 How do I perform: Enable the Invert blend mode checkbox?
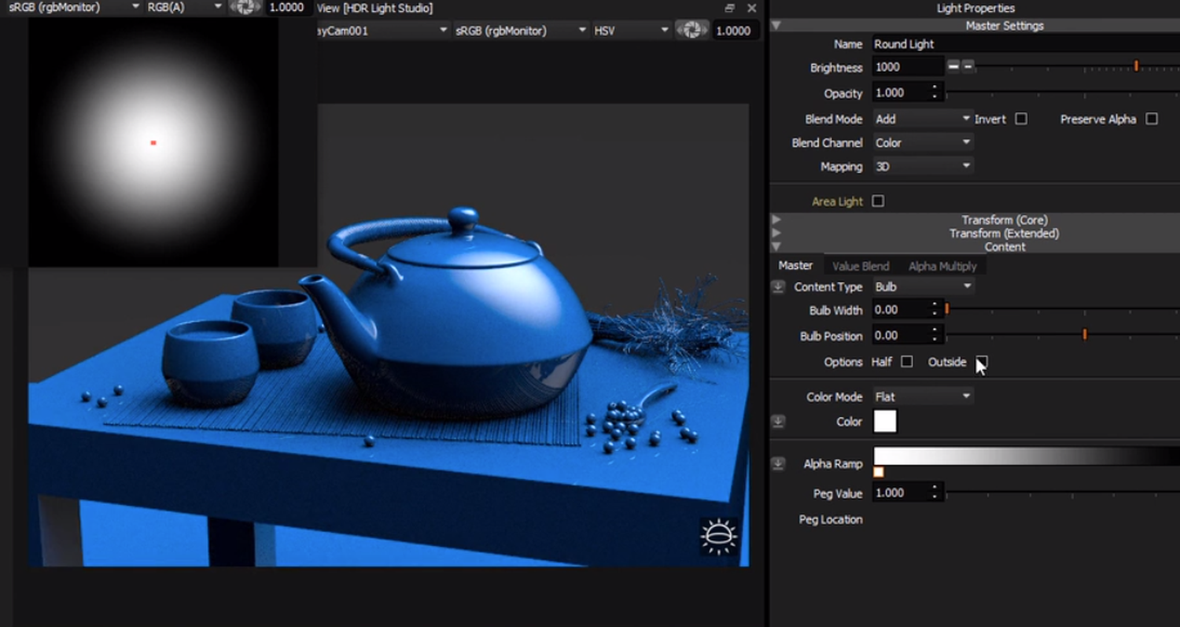pos(1021,119)
